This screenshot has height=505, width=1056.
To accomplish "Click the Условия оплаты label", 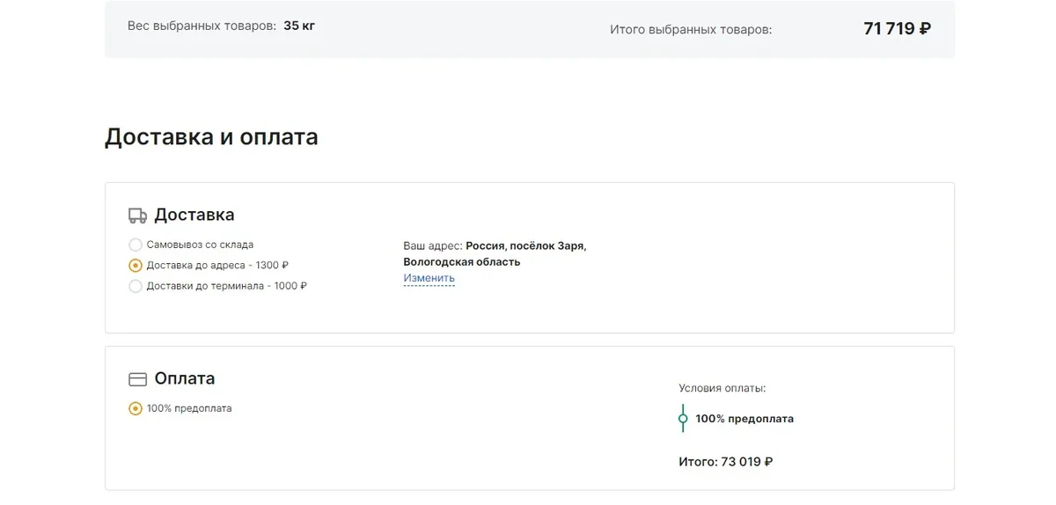I will click(722, 388).
